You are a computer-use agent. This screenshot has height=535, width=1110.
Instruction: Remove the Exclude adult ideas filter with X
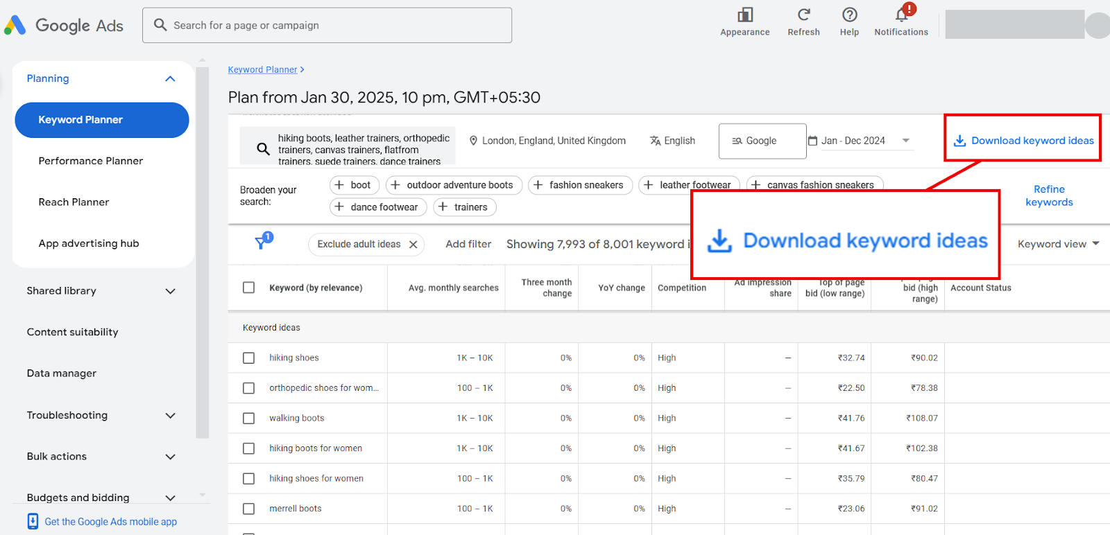tap(413, 245)
